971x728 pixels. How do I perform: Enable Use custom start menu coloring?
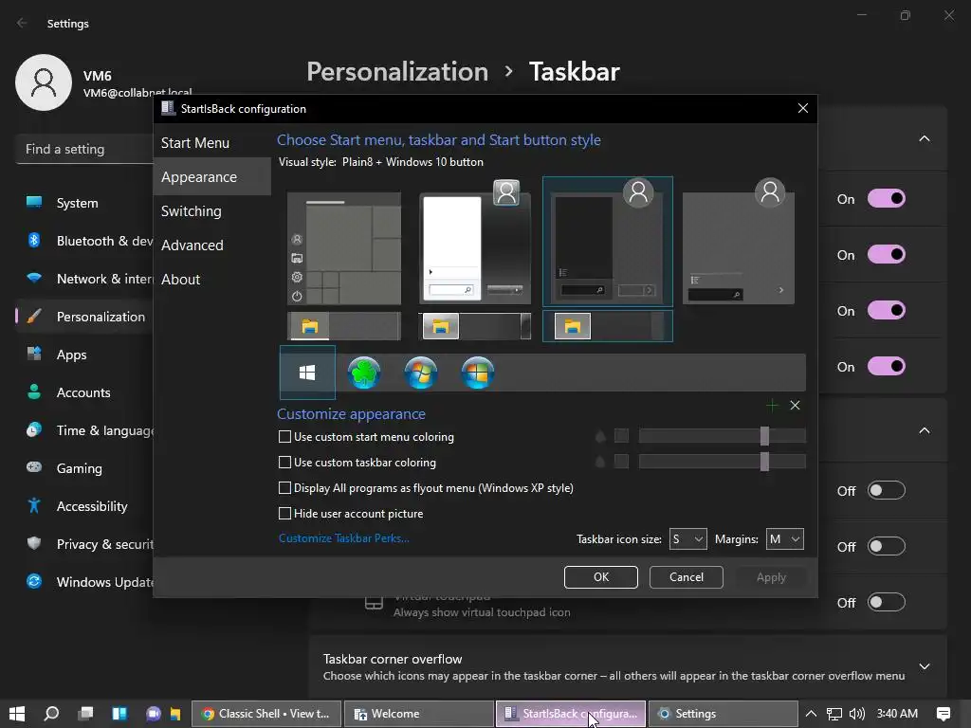284,436
